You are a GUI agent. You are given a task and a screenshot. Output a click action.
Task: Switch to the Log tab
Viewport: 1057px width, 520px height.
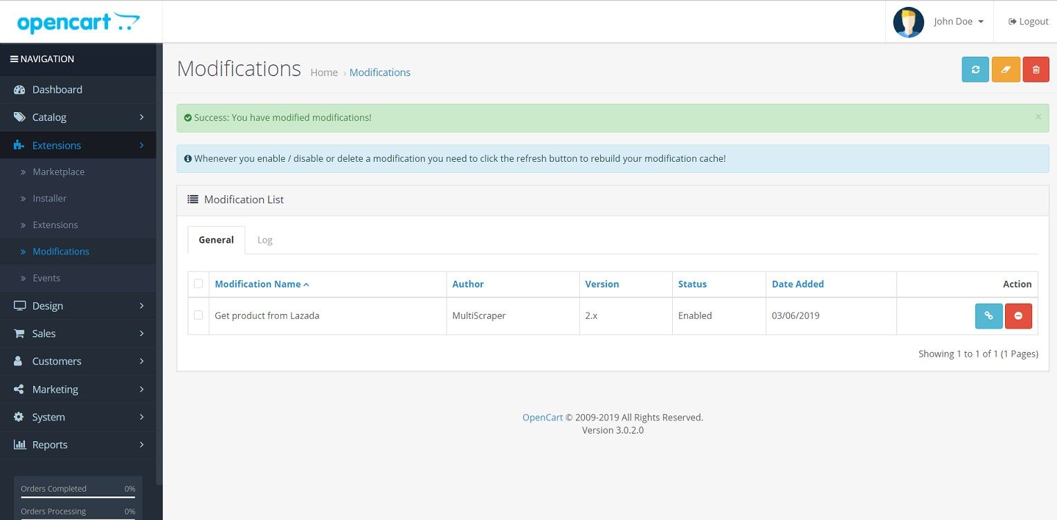click(264, 240)
